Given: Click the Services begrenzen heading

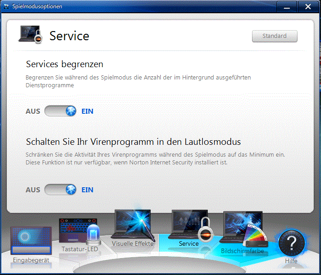Looking at the screenshot, I should click(64, 64).
